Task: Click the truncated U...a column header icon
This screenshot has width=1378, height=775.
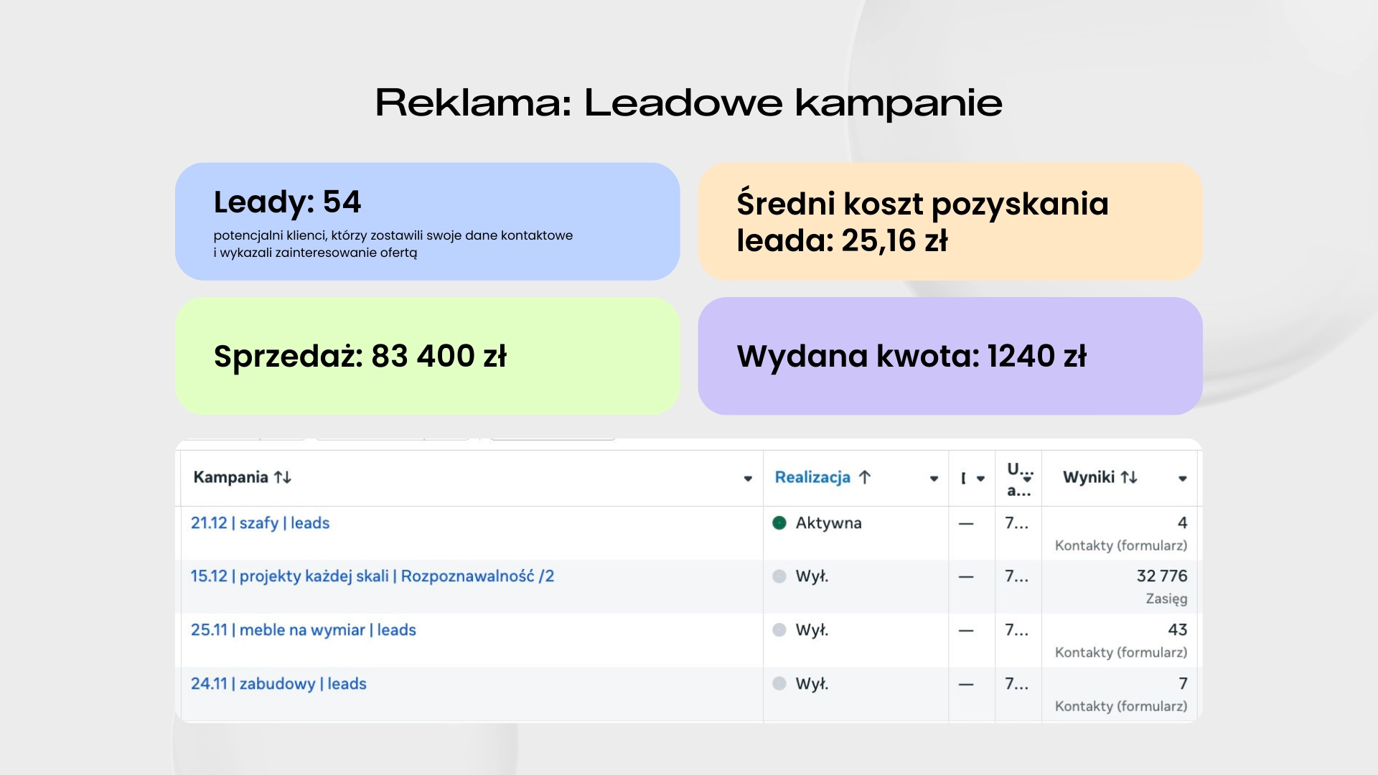Action: tap(1018, 476)
